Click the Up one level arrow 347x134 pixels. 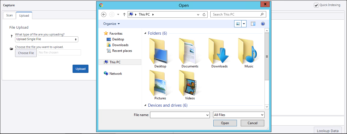point(124,14)
